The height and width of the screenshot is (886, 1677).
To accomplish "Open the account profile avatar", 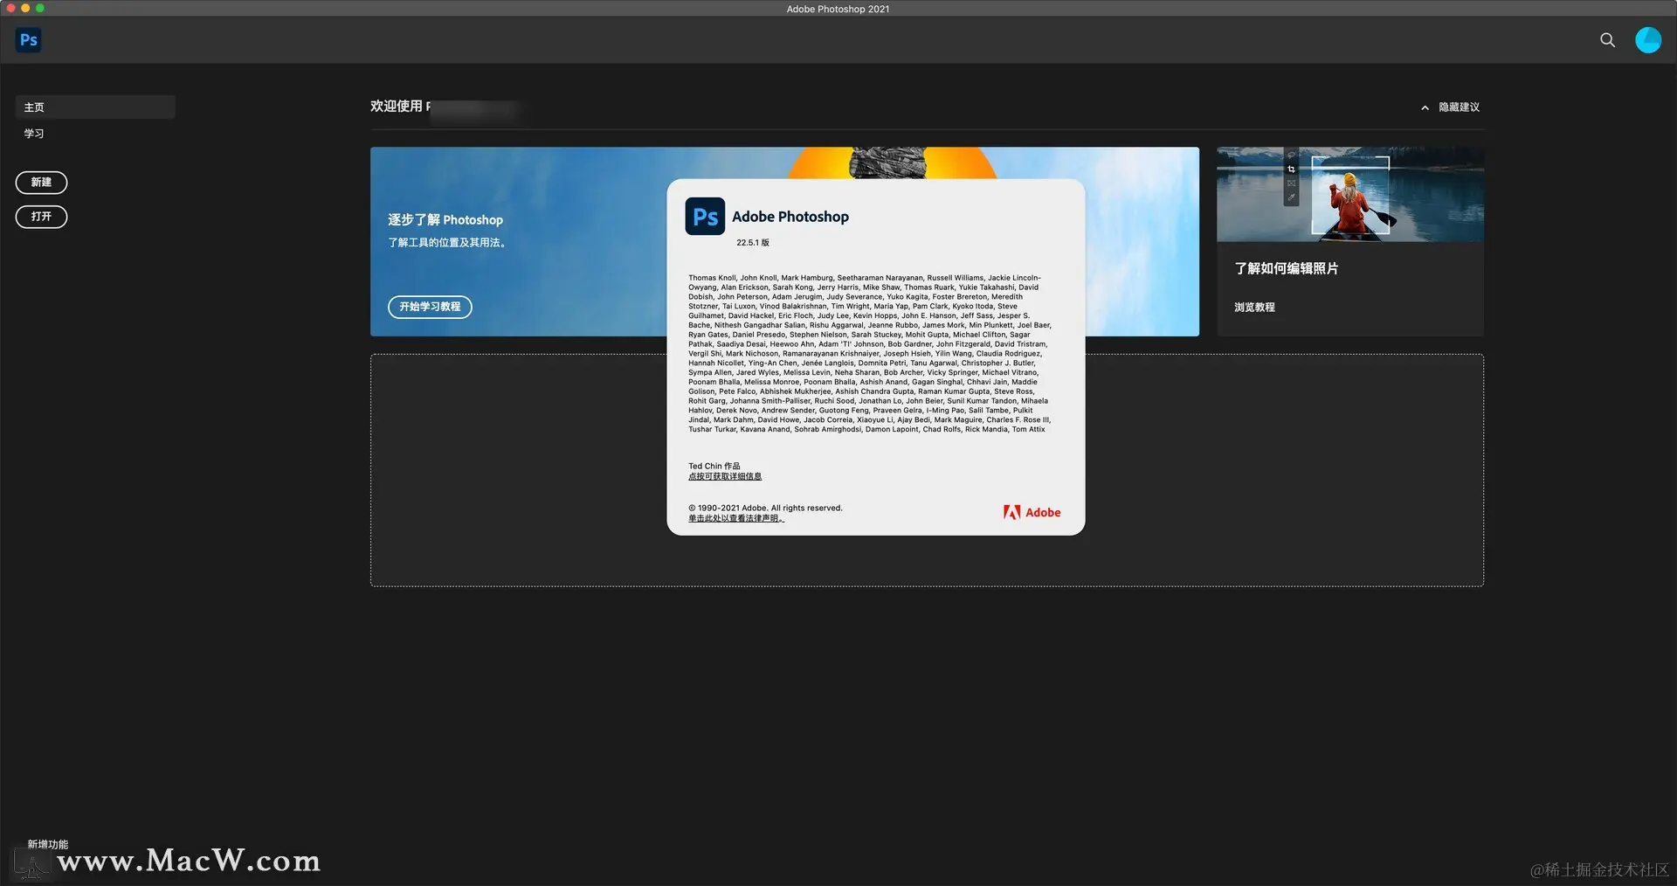I will 1648,40.
